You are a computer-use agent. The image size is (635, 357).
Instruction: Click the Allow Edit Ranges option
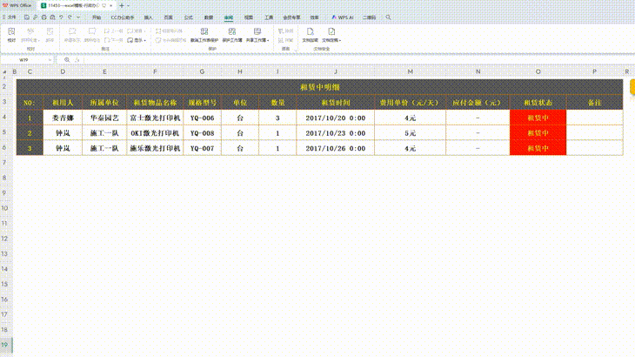pyautogui.click(x=171, y=40)
